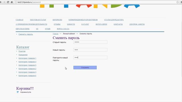Click the Сменить пароль page heading
182x102 pixels.
click(x=66, y=38)
